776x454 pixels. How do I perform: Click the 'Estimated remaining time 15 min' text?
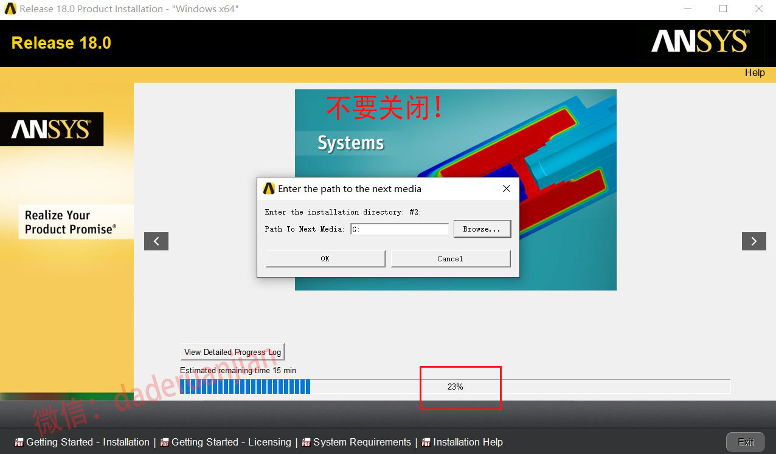click(238, 371)
